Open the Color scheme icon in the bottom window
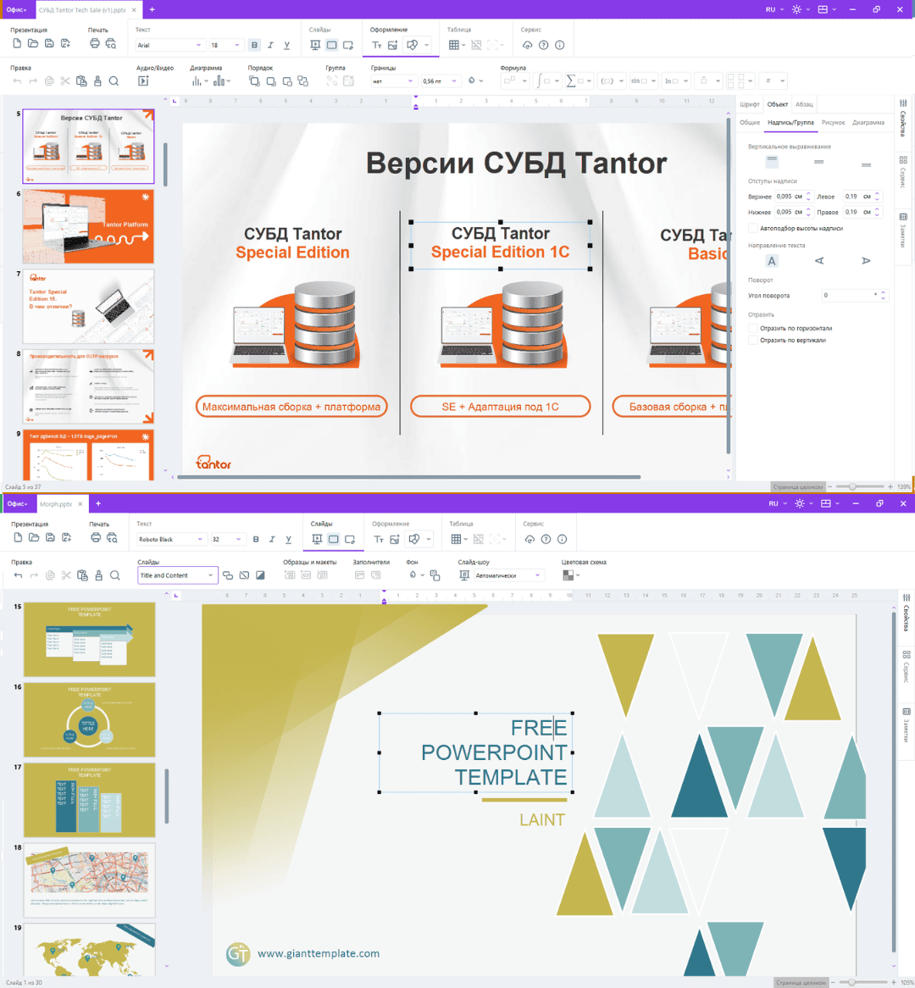915x988 pixels. pos(568,575)
